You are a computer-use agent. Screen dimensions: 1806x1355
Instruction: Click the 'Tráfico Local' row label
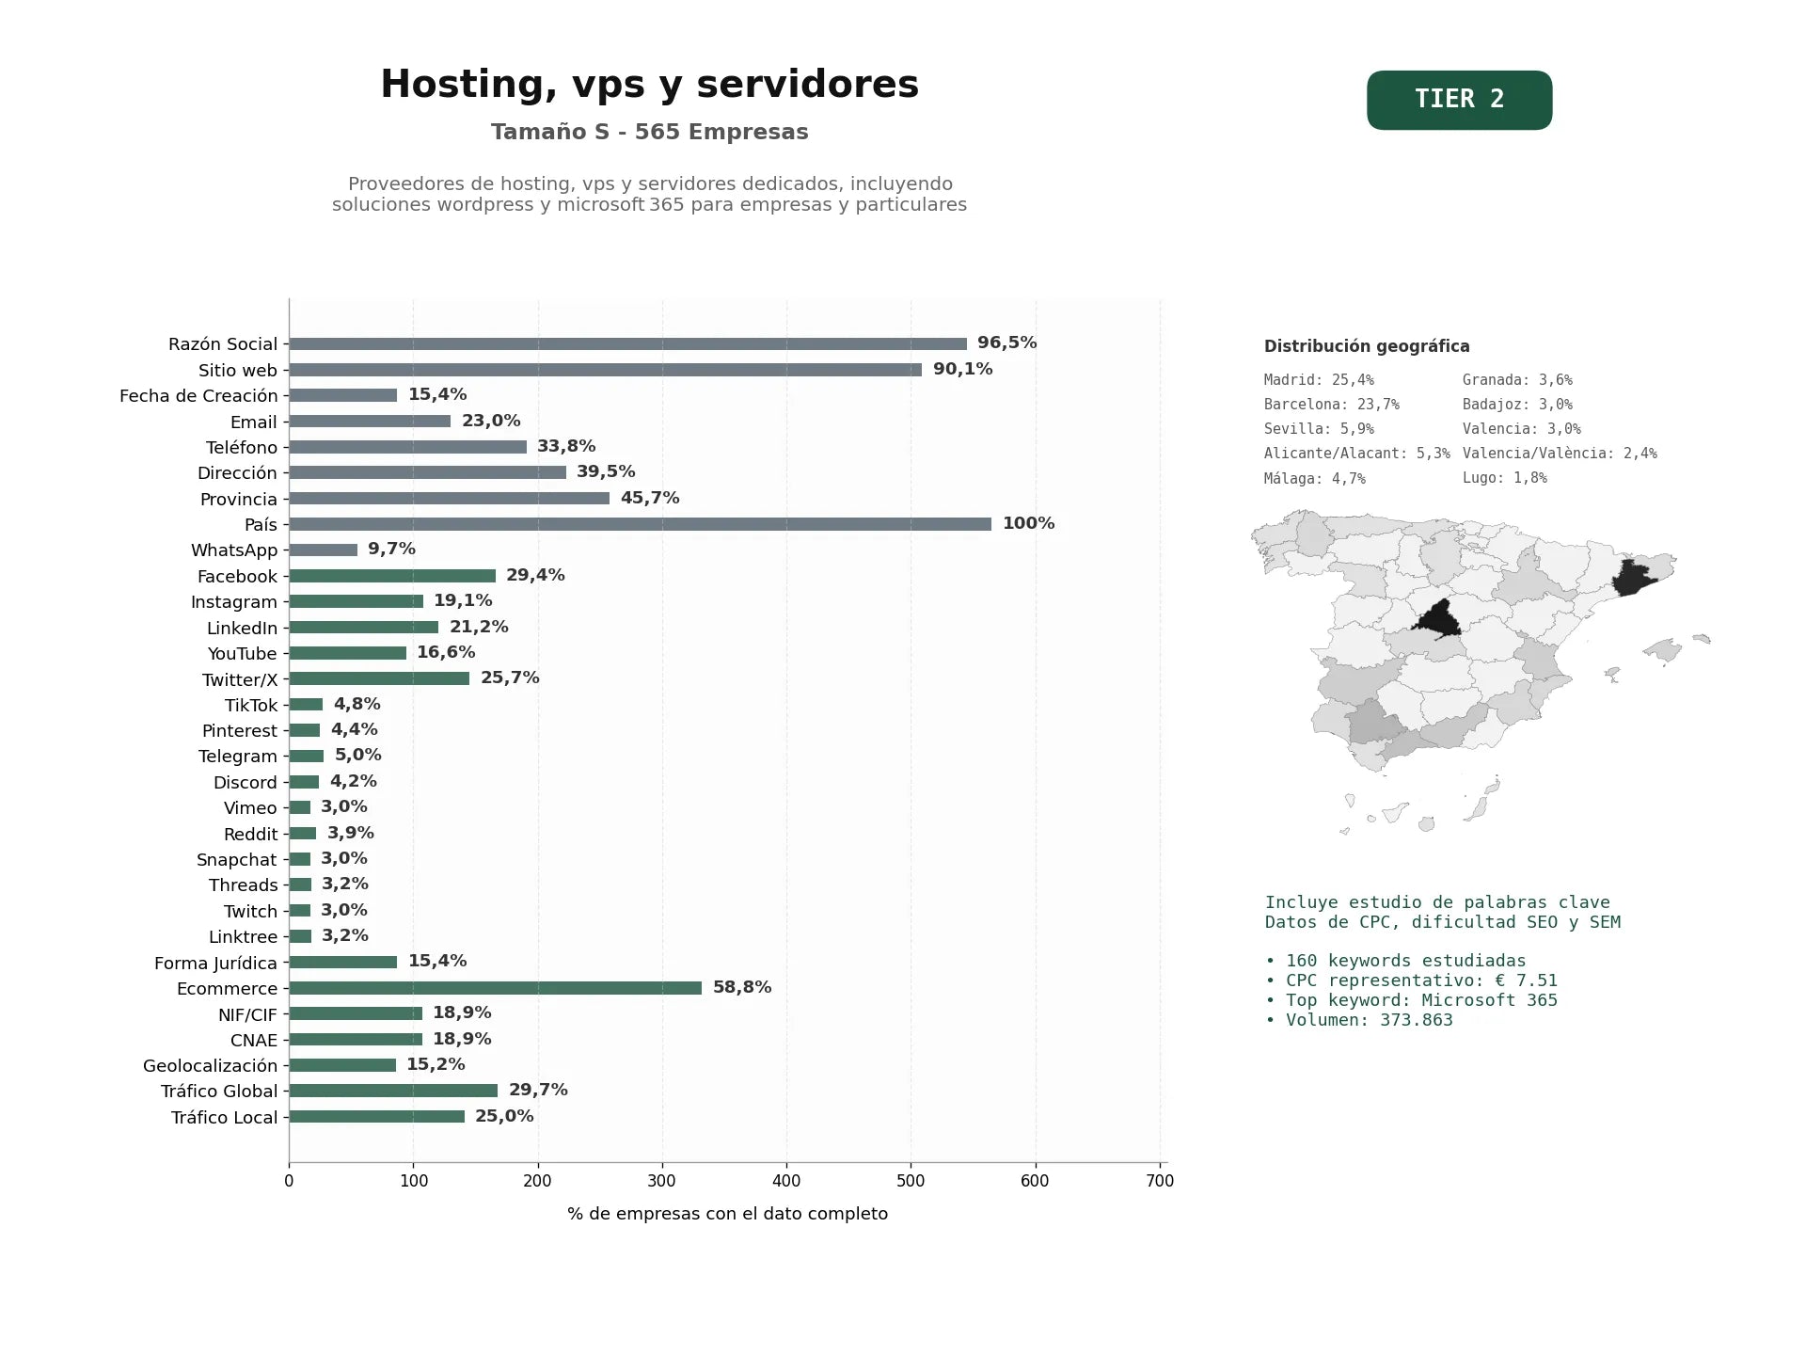pos(225,1117)
